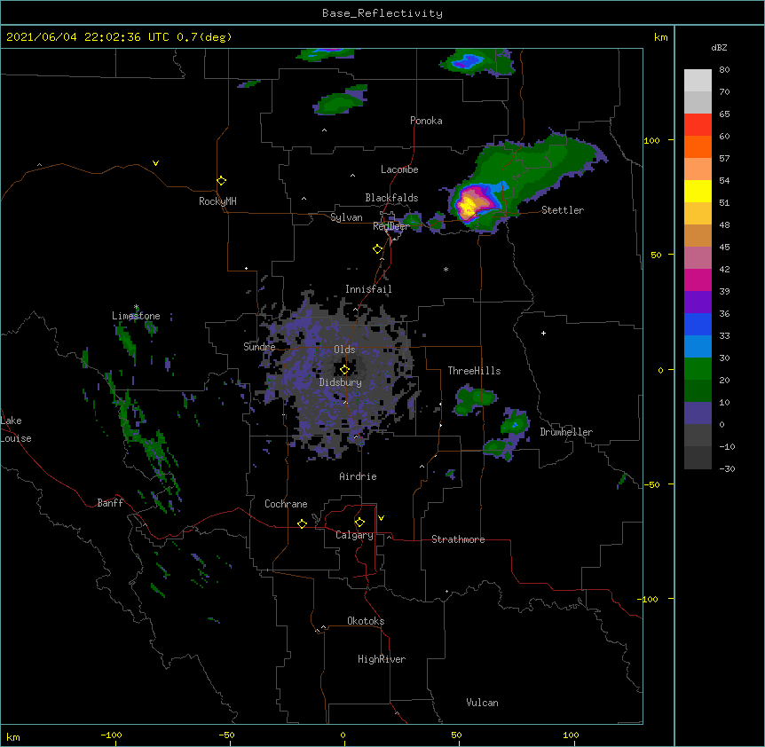
Task: Click the Calgary city label
Action: (354, 535)
